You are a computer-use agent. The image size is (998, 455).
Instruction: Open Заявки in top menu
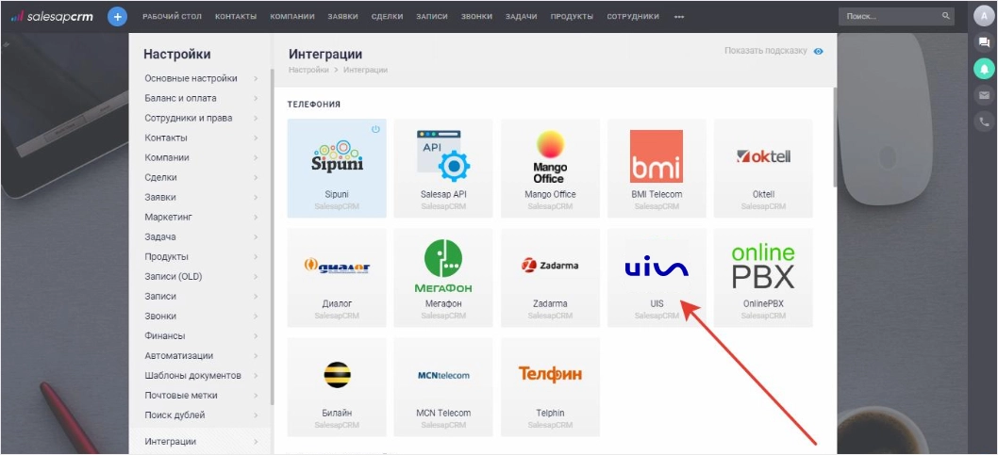(x=342, y=17)
